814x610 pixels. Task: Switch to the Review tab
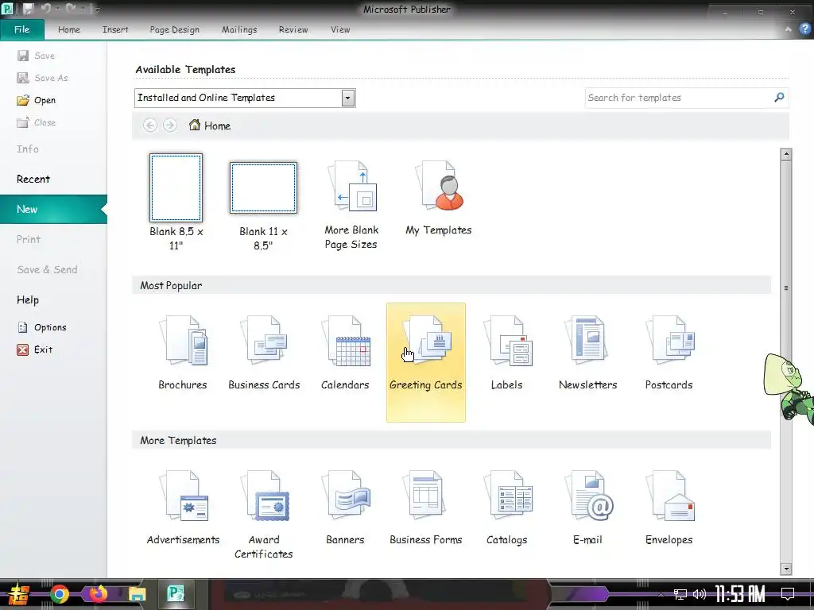[293, 29]
